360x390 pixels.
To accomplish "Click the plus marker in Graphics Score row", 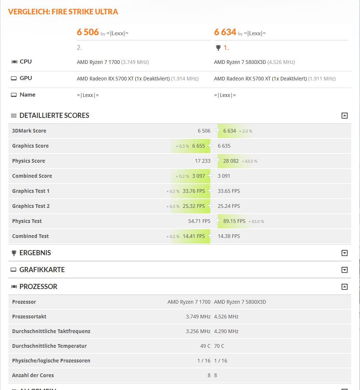I will (210, 145).
